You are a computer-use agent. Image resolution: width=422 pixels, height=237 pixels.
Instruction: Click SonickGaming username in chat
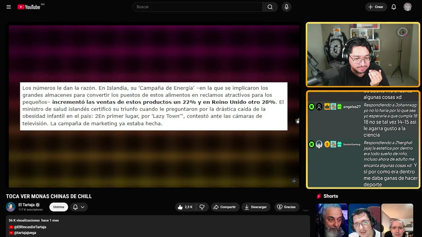352,145
